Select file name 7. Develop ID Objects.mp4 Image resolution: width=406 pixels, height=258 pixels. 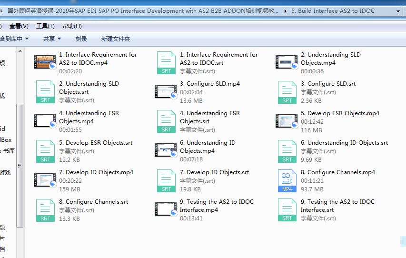[x=96, y=172]
